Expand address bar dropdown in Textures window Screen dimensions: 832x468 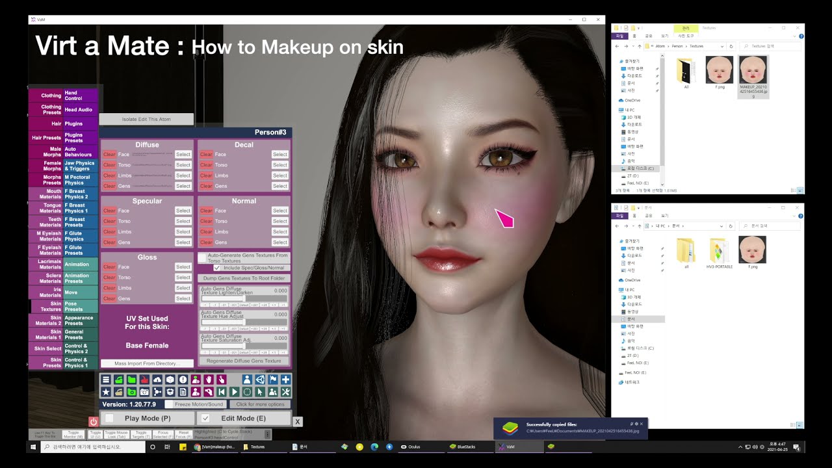722,46
